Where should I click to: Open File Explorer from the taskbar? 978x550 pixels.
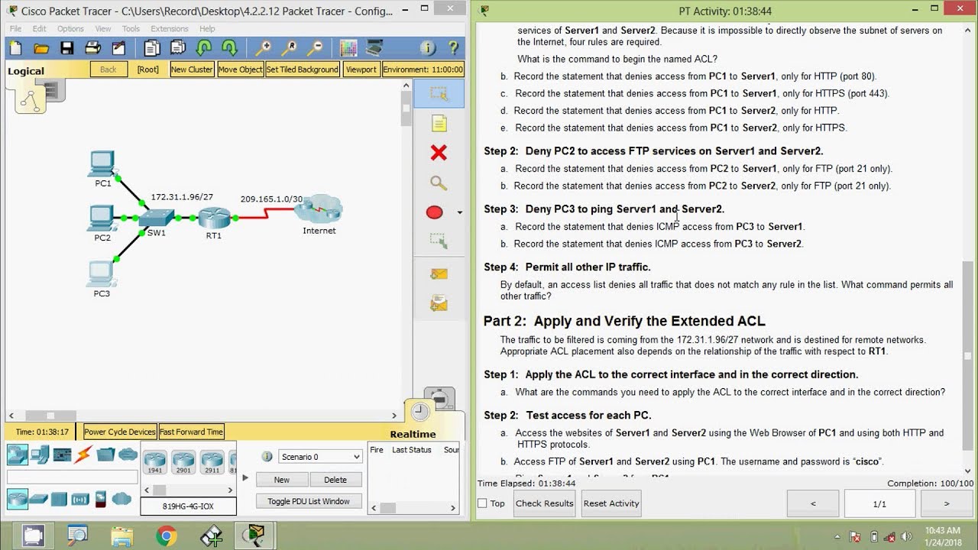coord(121,536)
